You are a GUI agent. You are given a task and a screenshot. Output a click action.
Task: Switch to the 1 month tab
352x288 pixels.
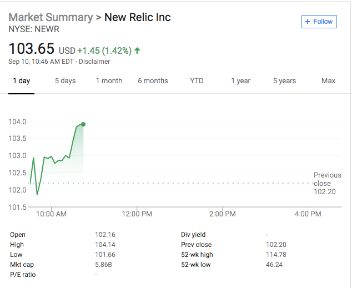pyautogui.click(x=109, y=81)
